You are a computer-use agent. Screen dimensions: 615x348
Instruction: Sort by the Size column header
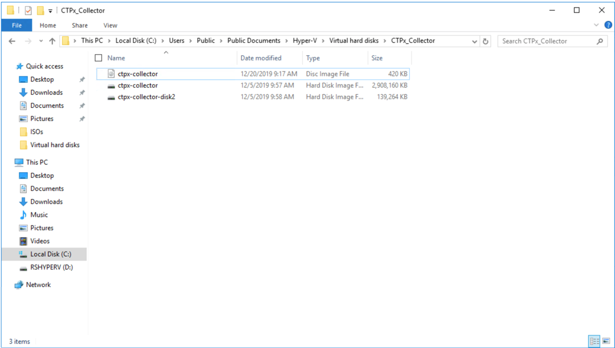(377, 58)
